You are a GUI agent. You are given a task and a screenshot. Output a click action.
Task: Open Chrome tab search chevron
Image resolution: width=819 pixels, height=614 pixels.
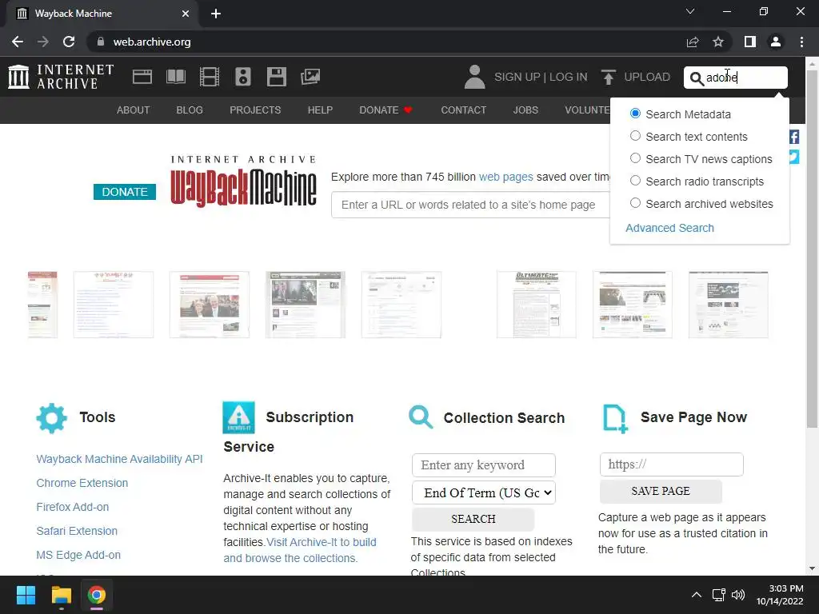click(690, 11)
